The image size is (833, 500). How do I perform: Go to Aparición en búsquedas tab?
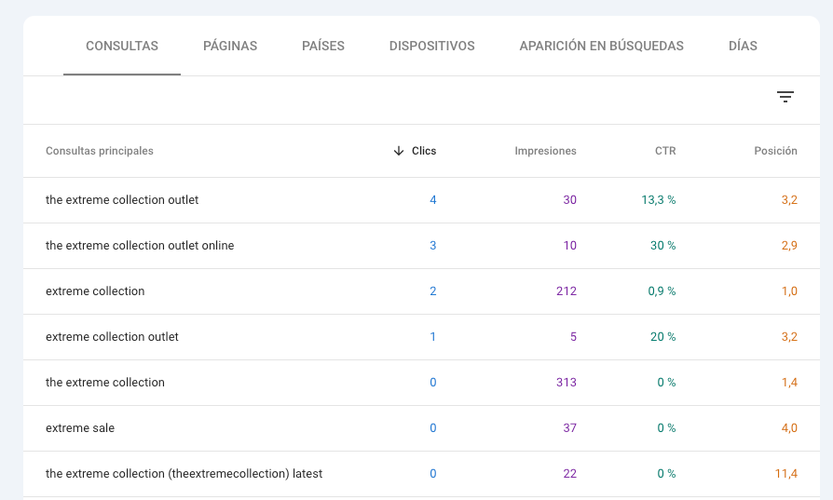click(601, 46)
